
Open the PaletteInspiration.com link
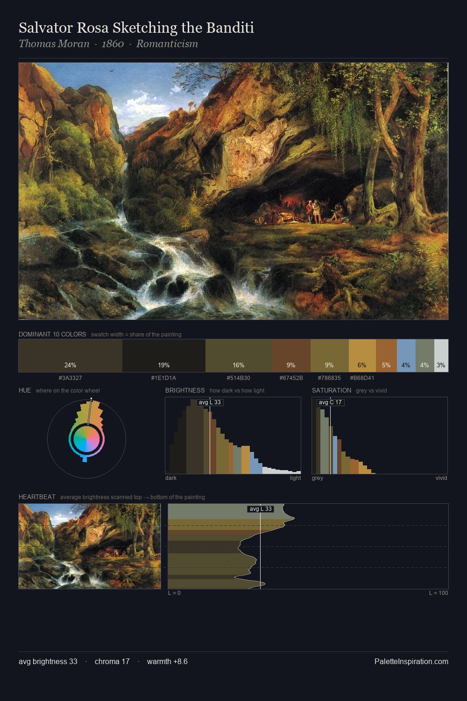[x=411, y=661]
